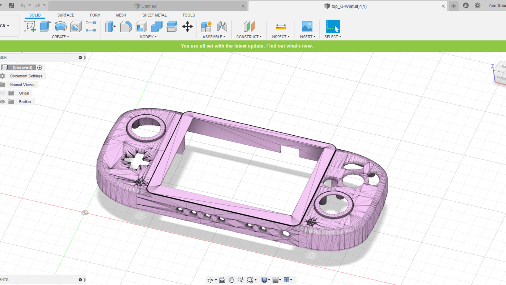
Task: Open the INSPECT dropdown menu
Action: pos(281,37)
